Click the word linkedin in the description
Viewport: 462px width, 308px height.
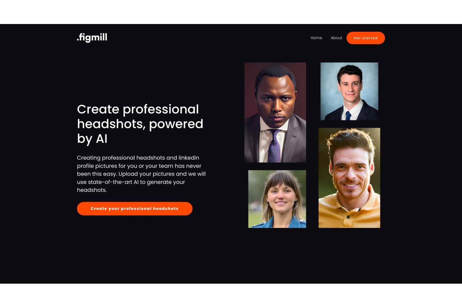click(x=189, y=158)
